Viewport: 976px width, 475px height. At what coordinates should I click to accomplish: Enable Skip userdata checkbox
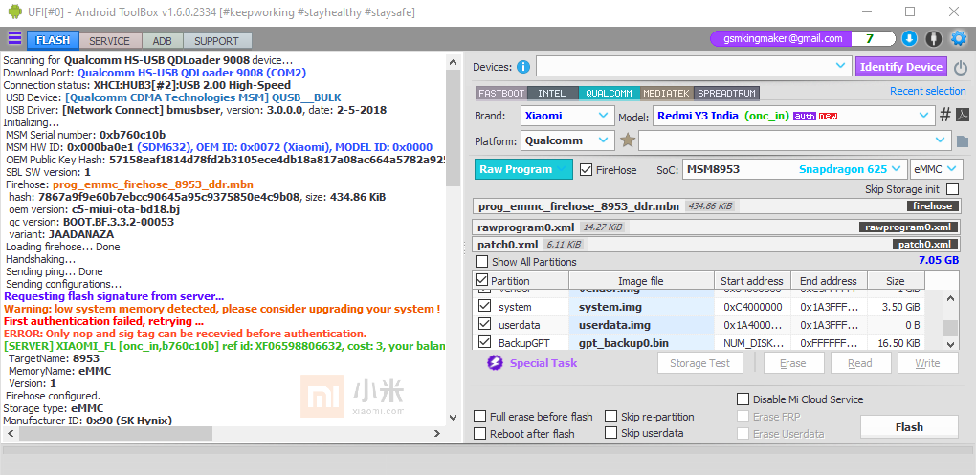click(x=610, y=433)
